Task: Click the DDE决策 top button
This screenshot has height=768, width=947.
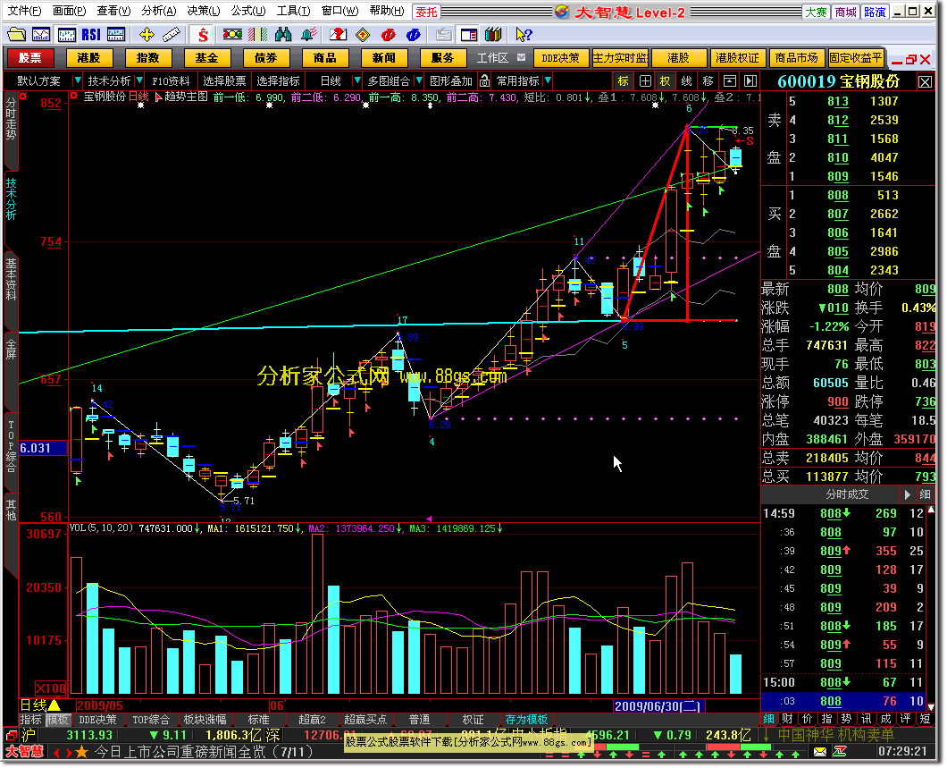Action: click(x=560, y=58)
